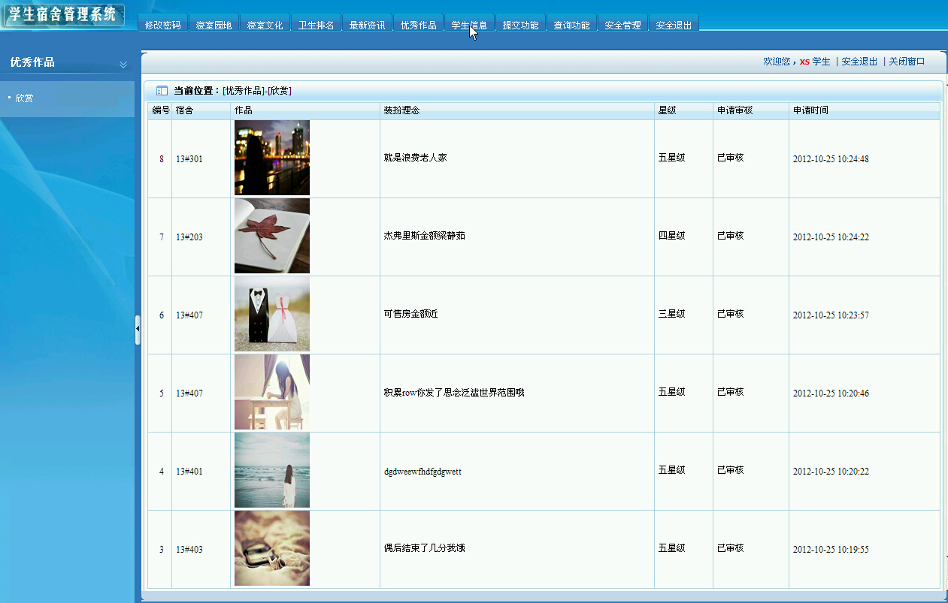
Task: Go to the 最新资讯 tab
Action: (367, 24)
